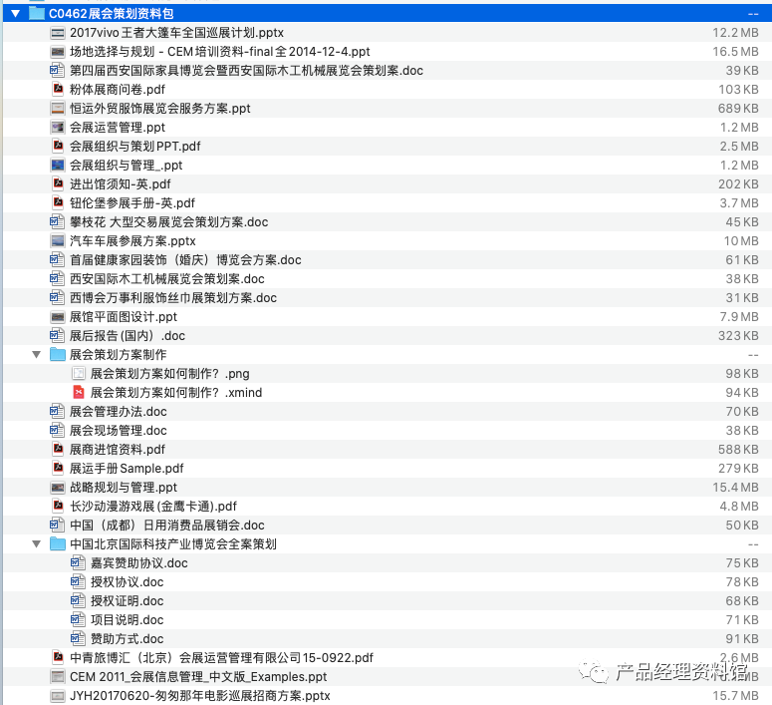The height and width of the screenshot is (705, 772).
Task: Click the icon of 战略规划与管理.ppt
Action: click(58, 488)
